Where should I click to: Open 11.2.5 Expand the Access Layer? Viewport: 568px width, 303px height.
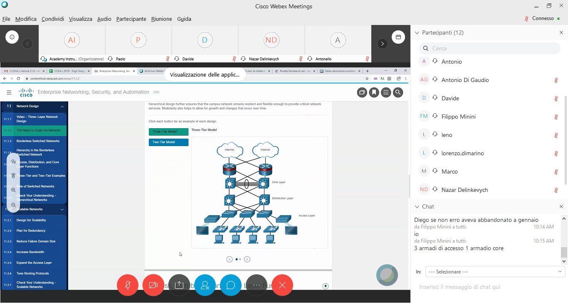[x=34, y=263]
